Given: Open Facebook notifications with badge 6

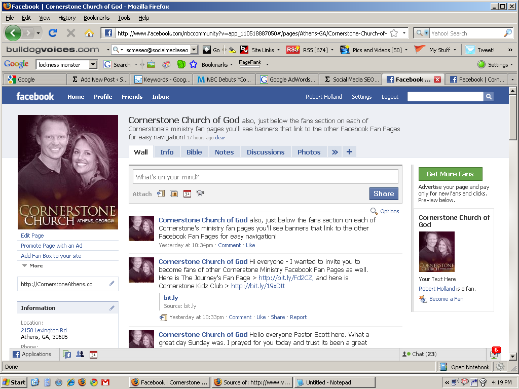Looking at the screenshot, I should (x=495, y=354).
